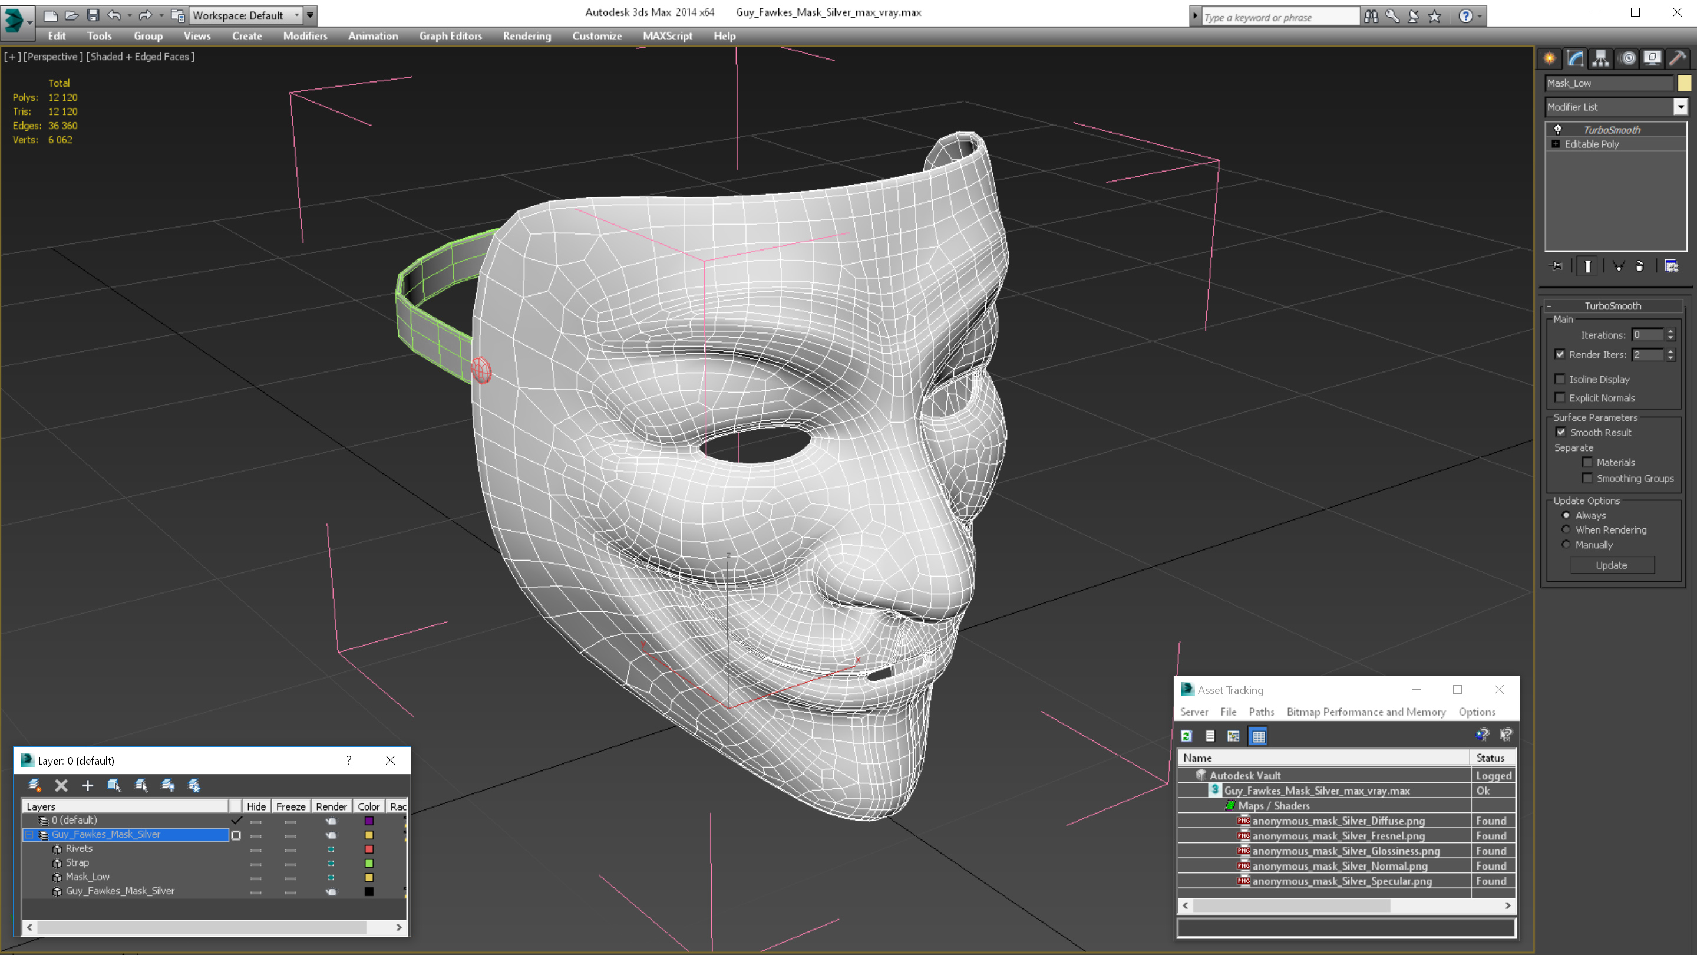Click the Open File folder icon
The height and width of the screenshot is (955, 1697).
(x=71, y=15)
